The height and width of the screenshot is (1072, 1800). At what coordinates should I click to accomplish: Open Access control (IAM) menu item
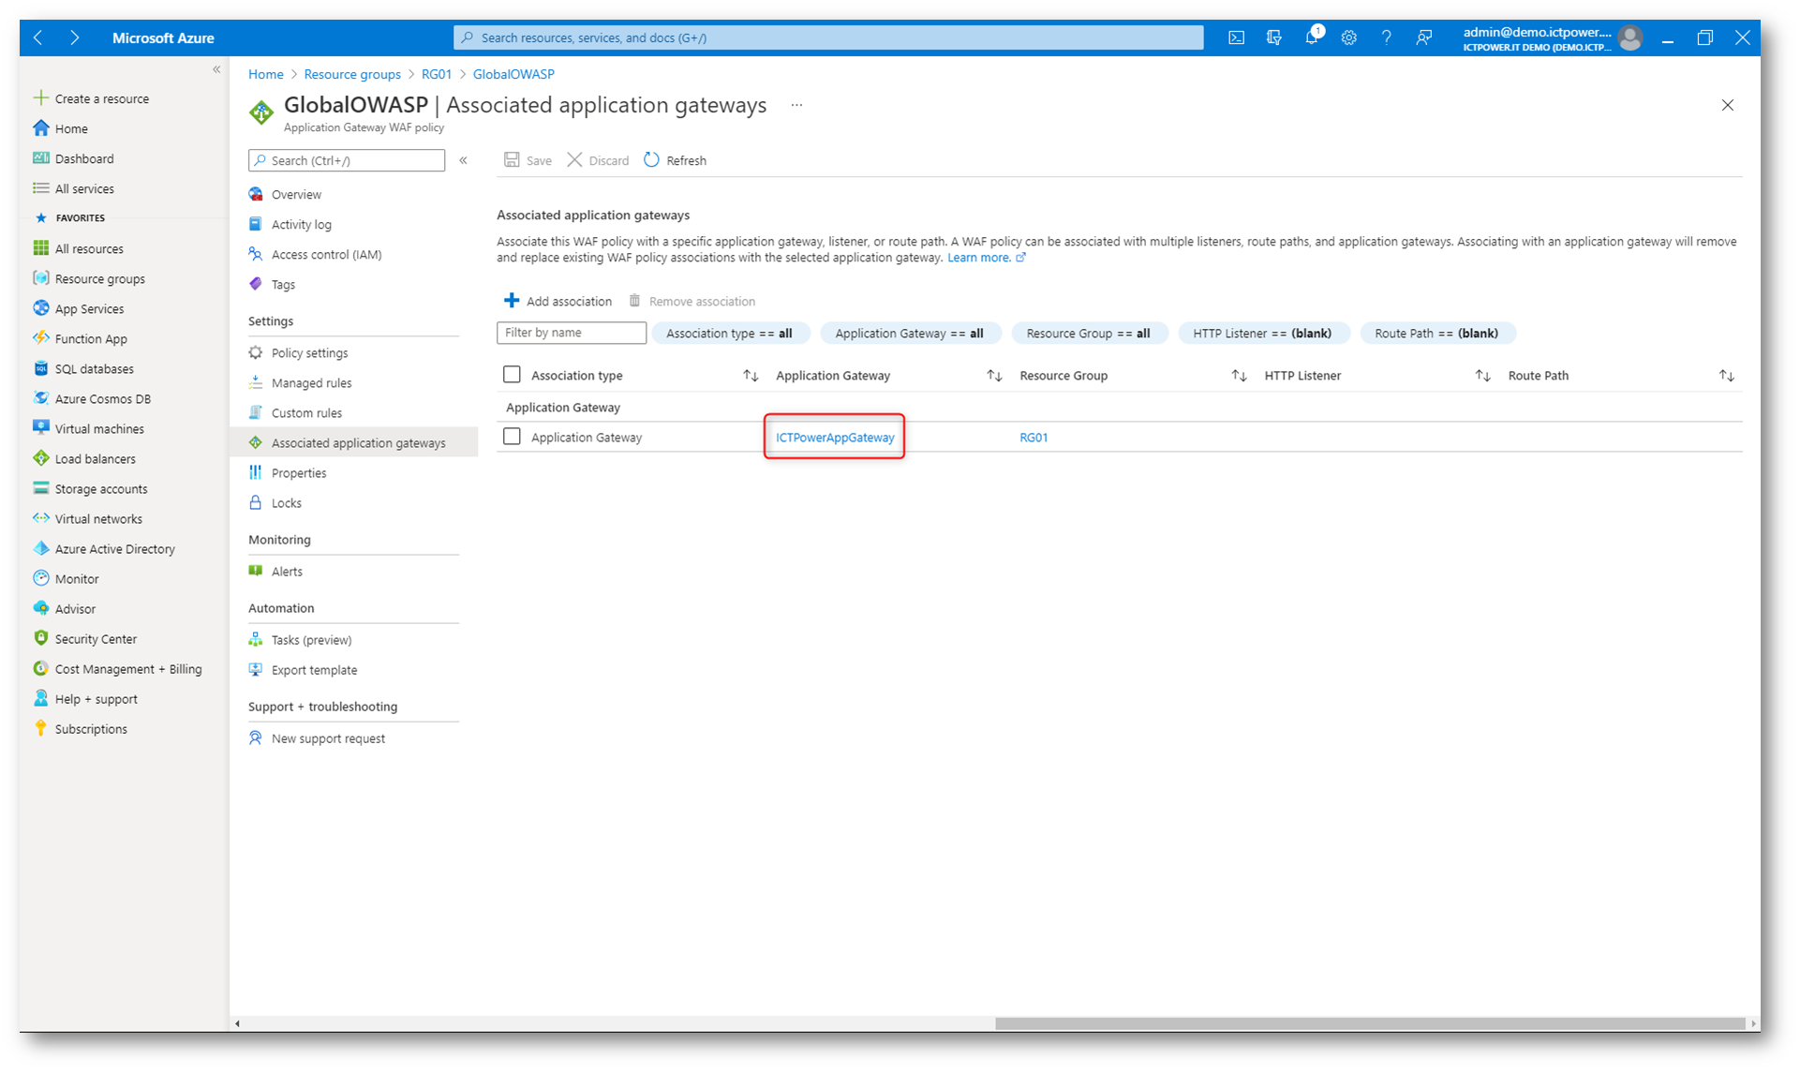click(326, 254)
